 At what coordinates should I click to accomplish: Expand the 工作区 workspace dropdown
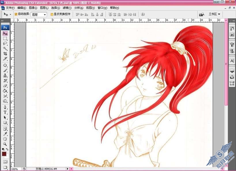pos(214,14)
